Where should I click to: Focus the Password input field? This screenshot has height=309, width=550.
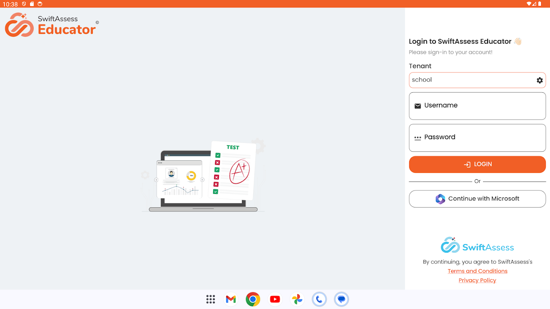coord(477,138)
